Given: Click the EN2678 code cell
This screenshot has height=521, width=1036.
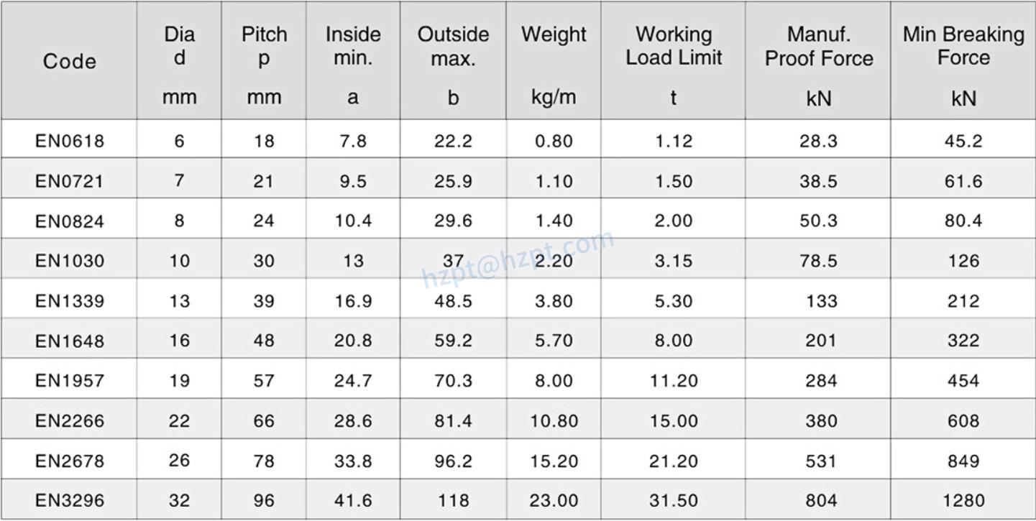Looking at the screenshot, I should click(x=70, y=461).
